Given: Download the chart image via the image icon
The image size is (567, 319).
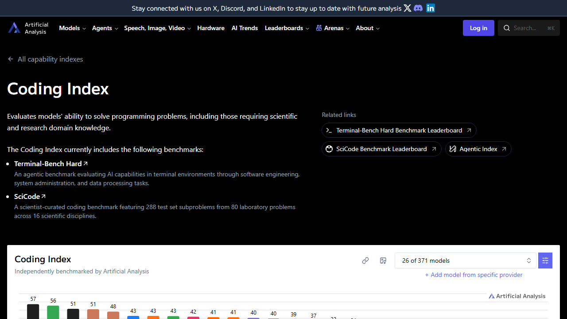Looking at the screenshot, I should pos(383,261).
